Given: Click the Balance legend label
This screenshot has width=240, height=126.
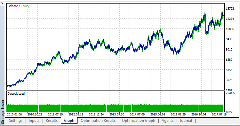Looking at the screenshot, I should pyautogui.click(x=13, y=6).
